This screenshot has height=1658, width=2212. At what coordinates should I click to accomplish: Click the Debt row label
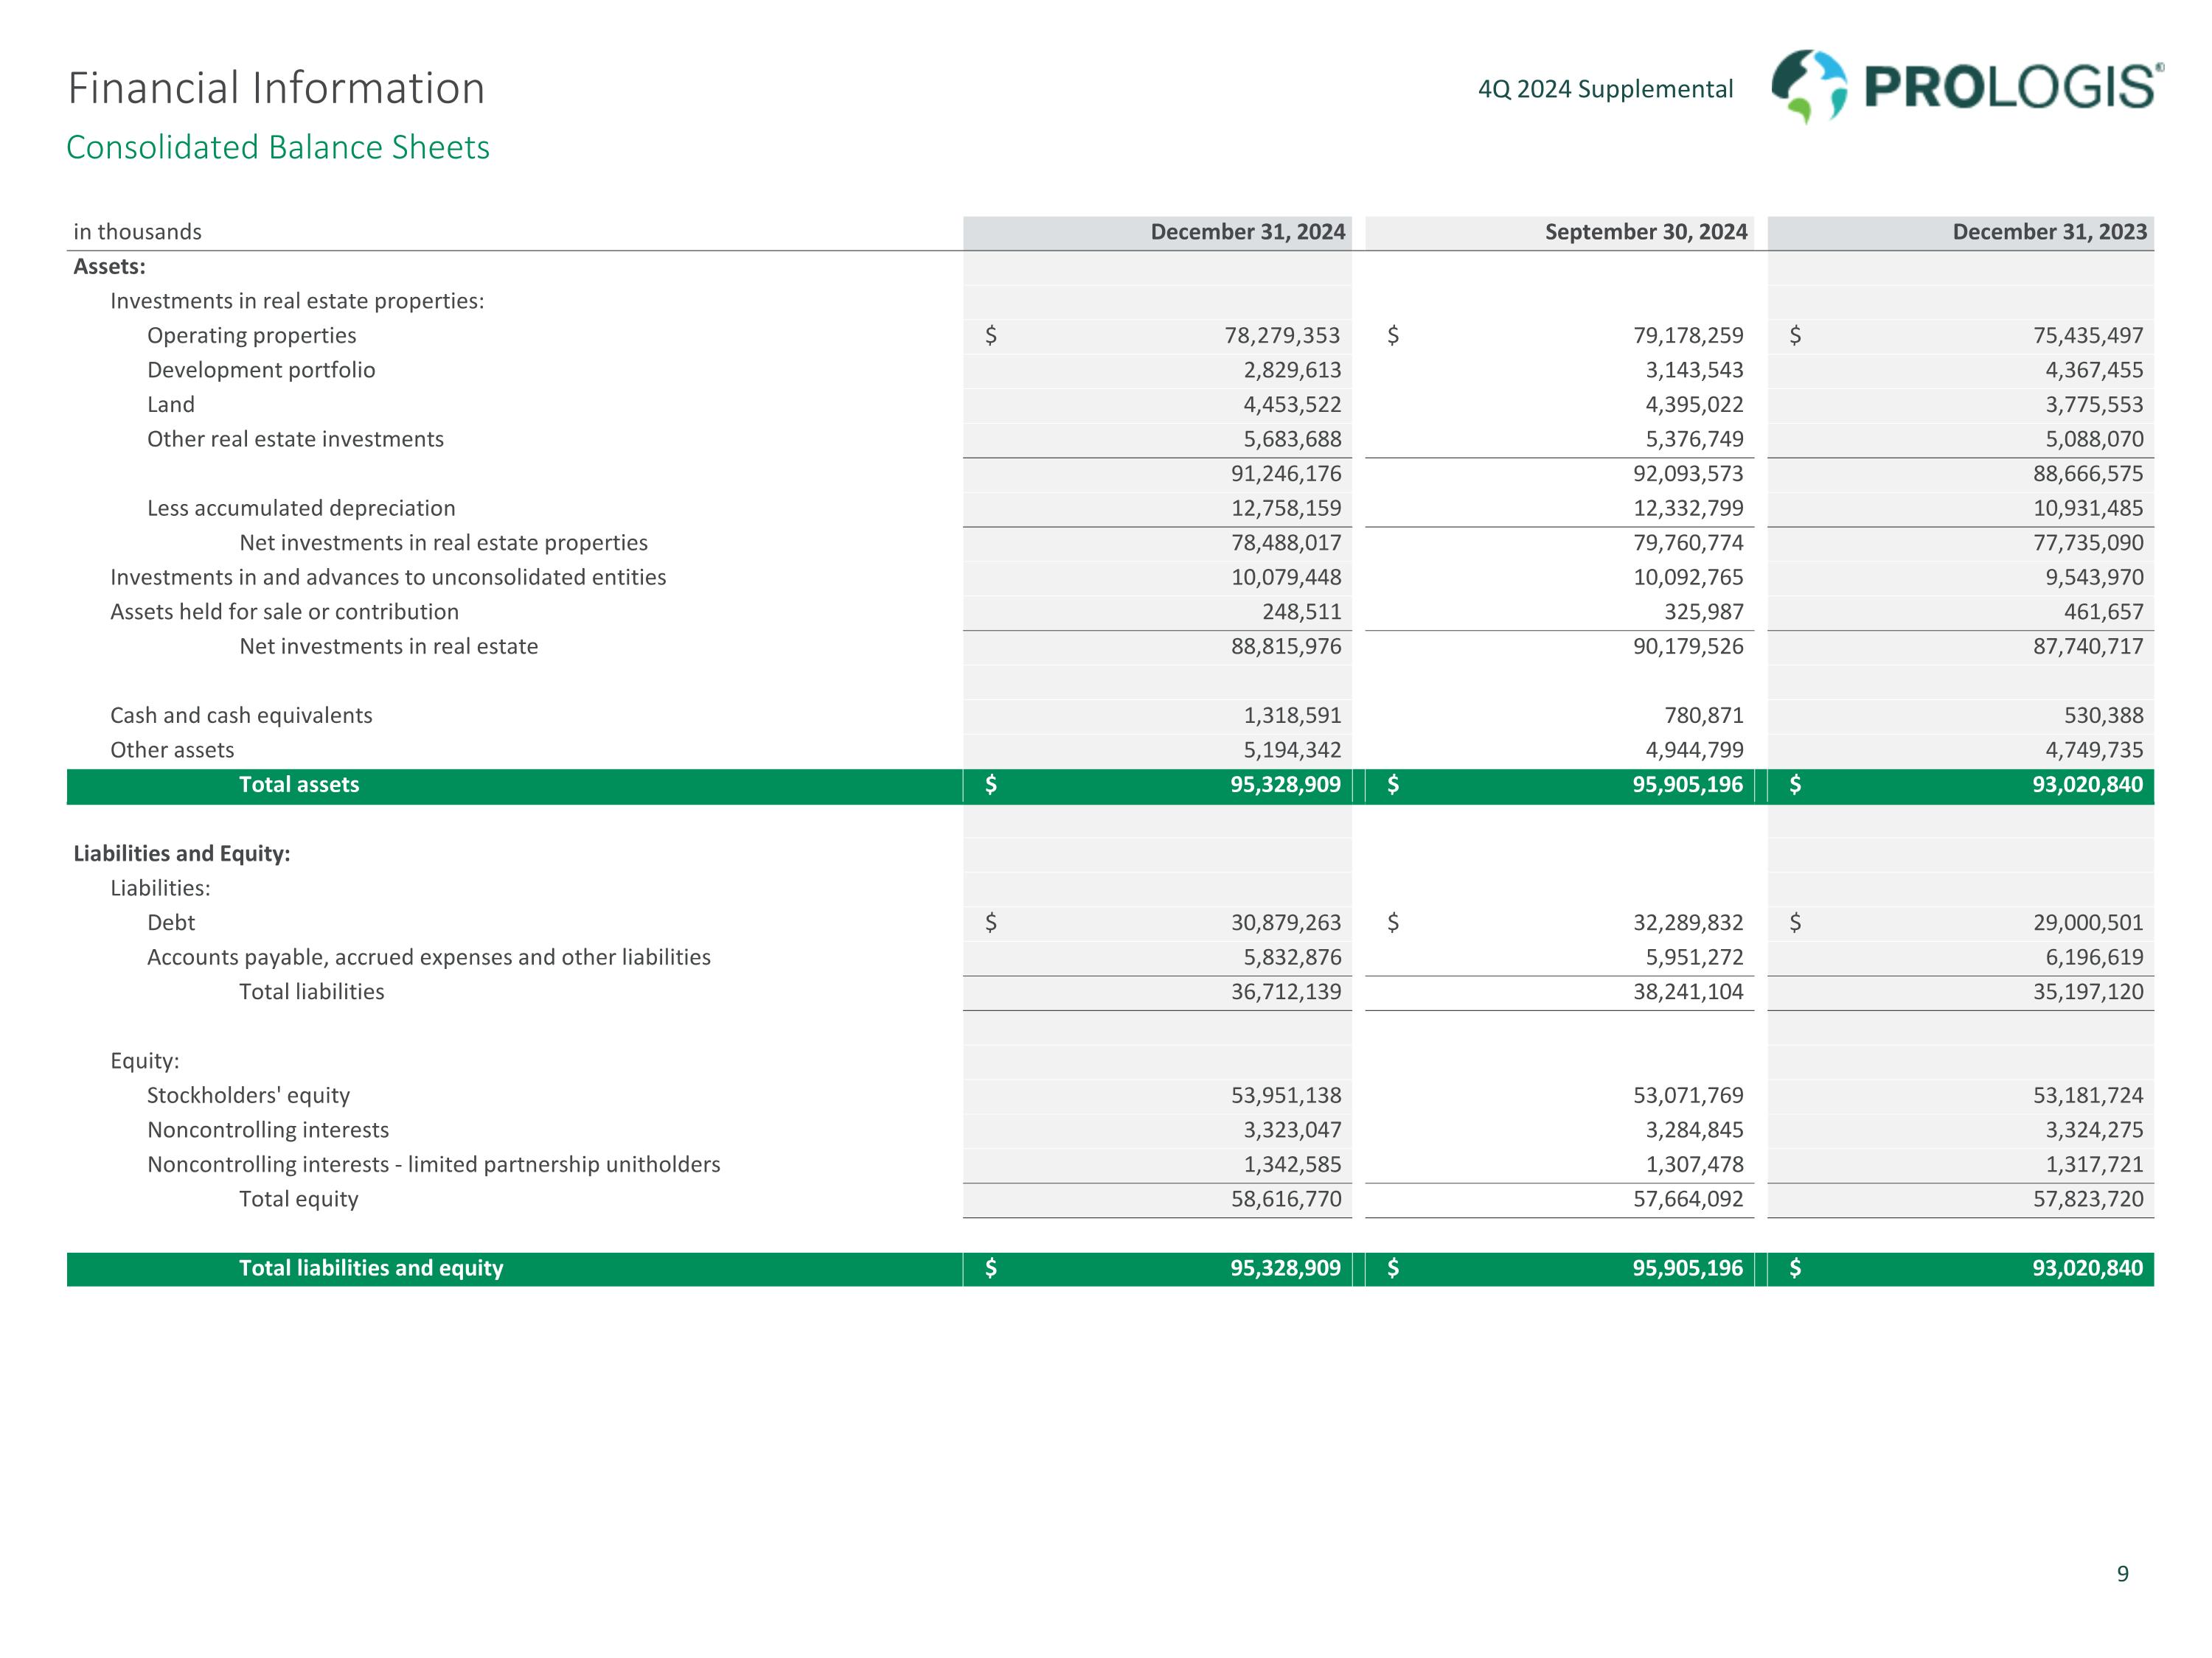171,923
